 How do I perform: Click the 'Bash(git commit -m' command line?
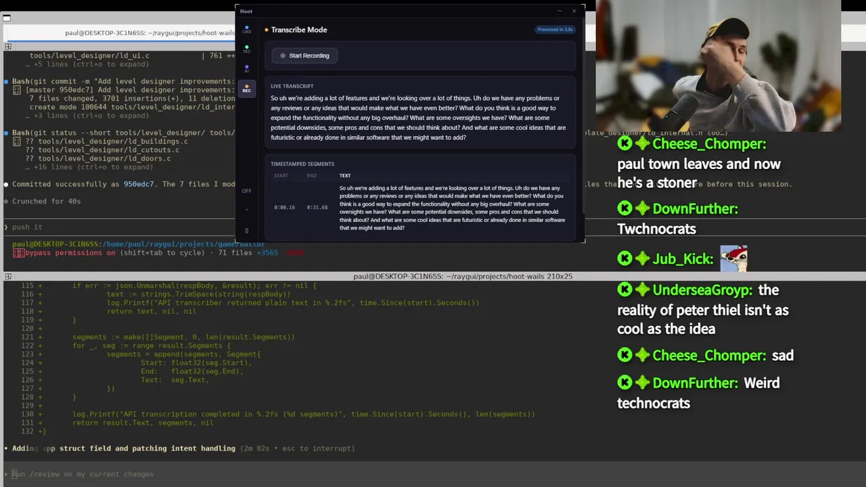tap(122, 81)
